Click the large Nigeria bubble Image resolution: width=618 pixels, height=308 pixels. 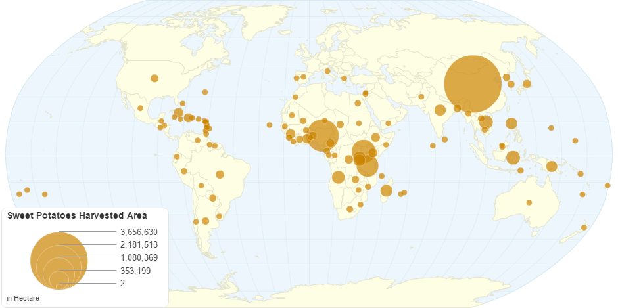(x=322, y=136)
